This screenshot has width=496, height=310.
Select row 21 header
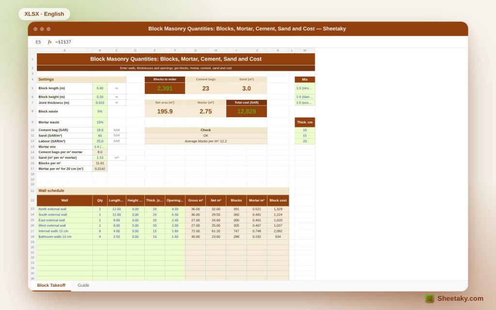pos(32,191)
